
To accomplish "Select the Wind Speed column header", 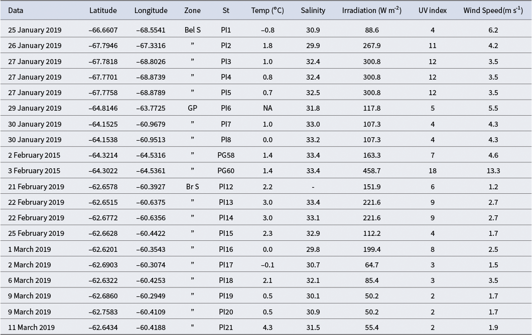I will (x=493, y=11).
